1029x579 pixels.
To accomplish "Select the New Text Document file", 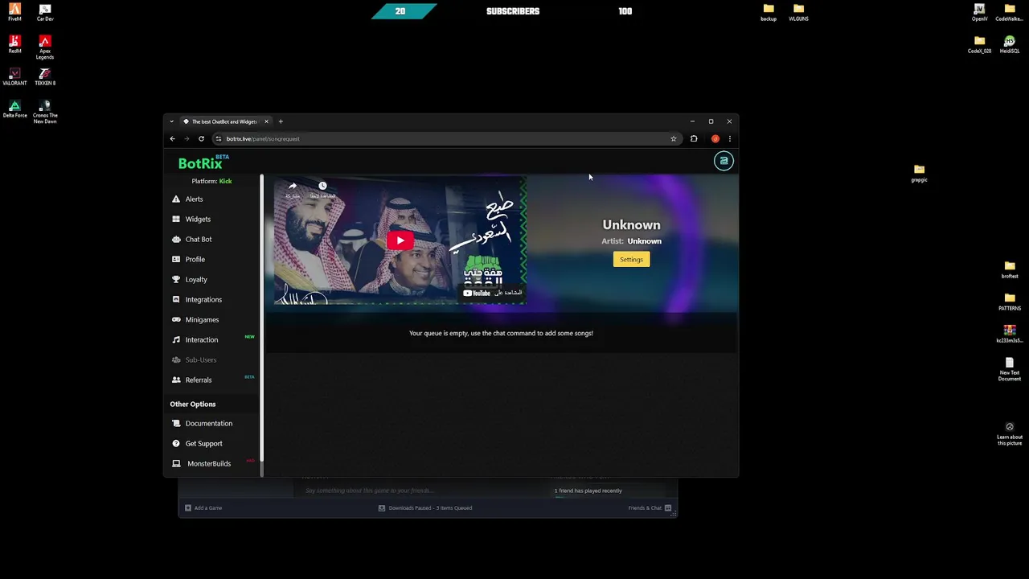I will [x=1010, y=370].
